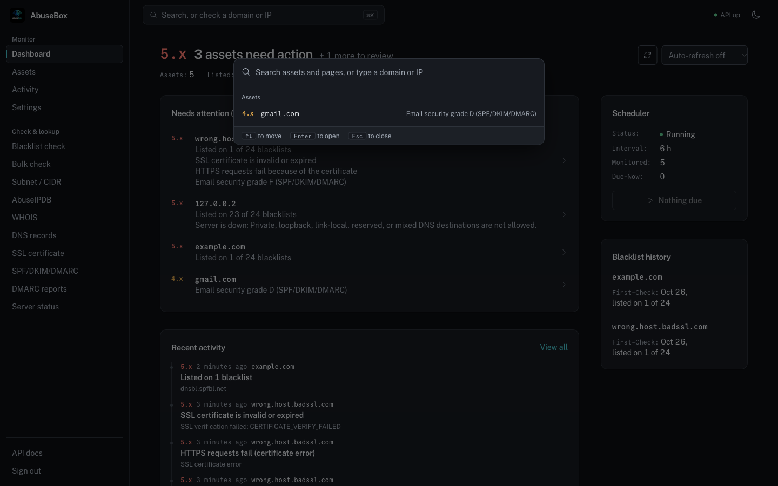Click the top bar domain or IP search
The height and width of the screenshot is (486, 778).
264,15
